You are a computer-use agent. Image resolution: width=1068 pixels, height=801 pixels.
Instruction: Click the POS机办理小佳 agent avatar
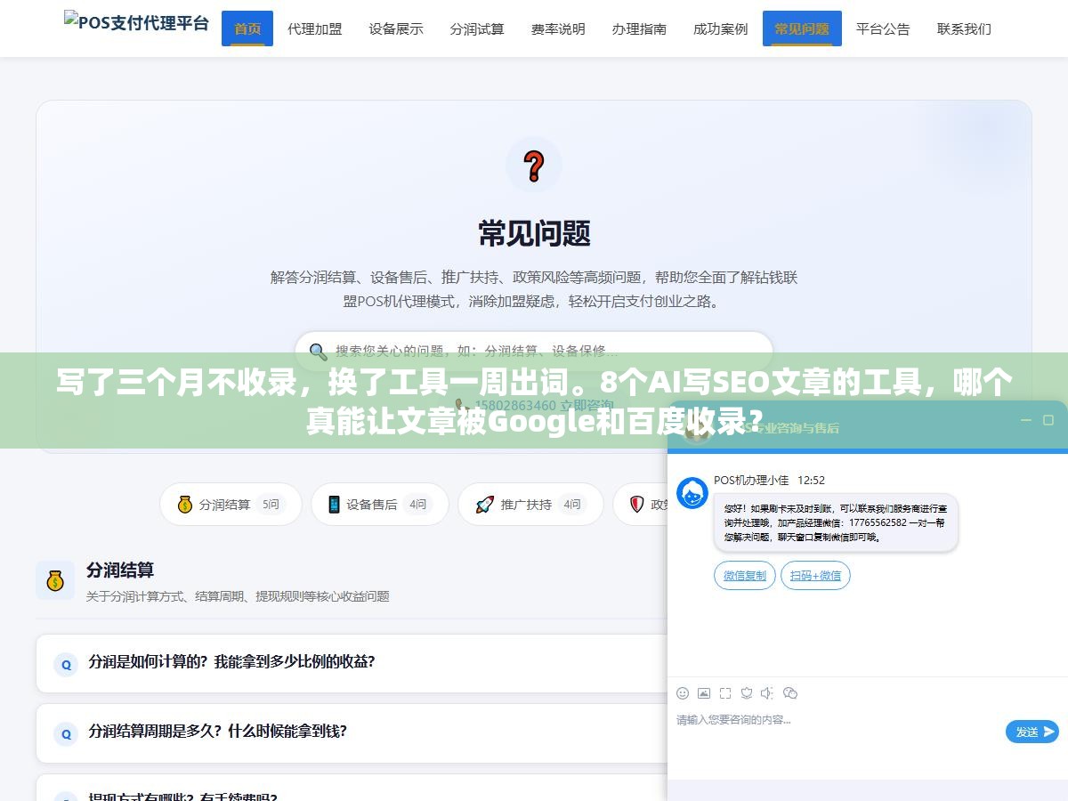pos(692,493)
